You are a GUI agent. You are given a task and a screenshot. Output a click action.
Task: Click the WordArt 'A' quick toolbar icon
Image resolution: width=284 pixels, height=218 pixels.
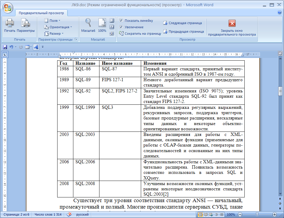[36, 47]
